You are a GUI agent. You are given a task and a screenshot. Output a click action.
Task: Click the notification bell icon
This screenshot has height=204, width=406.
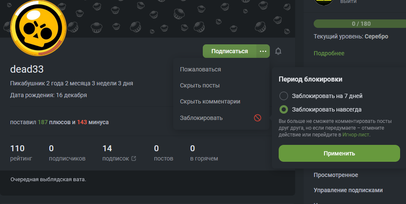pos(278,51)
